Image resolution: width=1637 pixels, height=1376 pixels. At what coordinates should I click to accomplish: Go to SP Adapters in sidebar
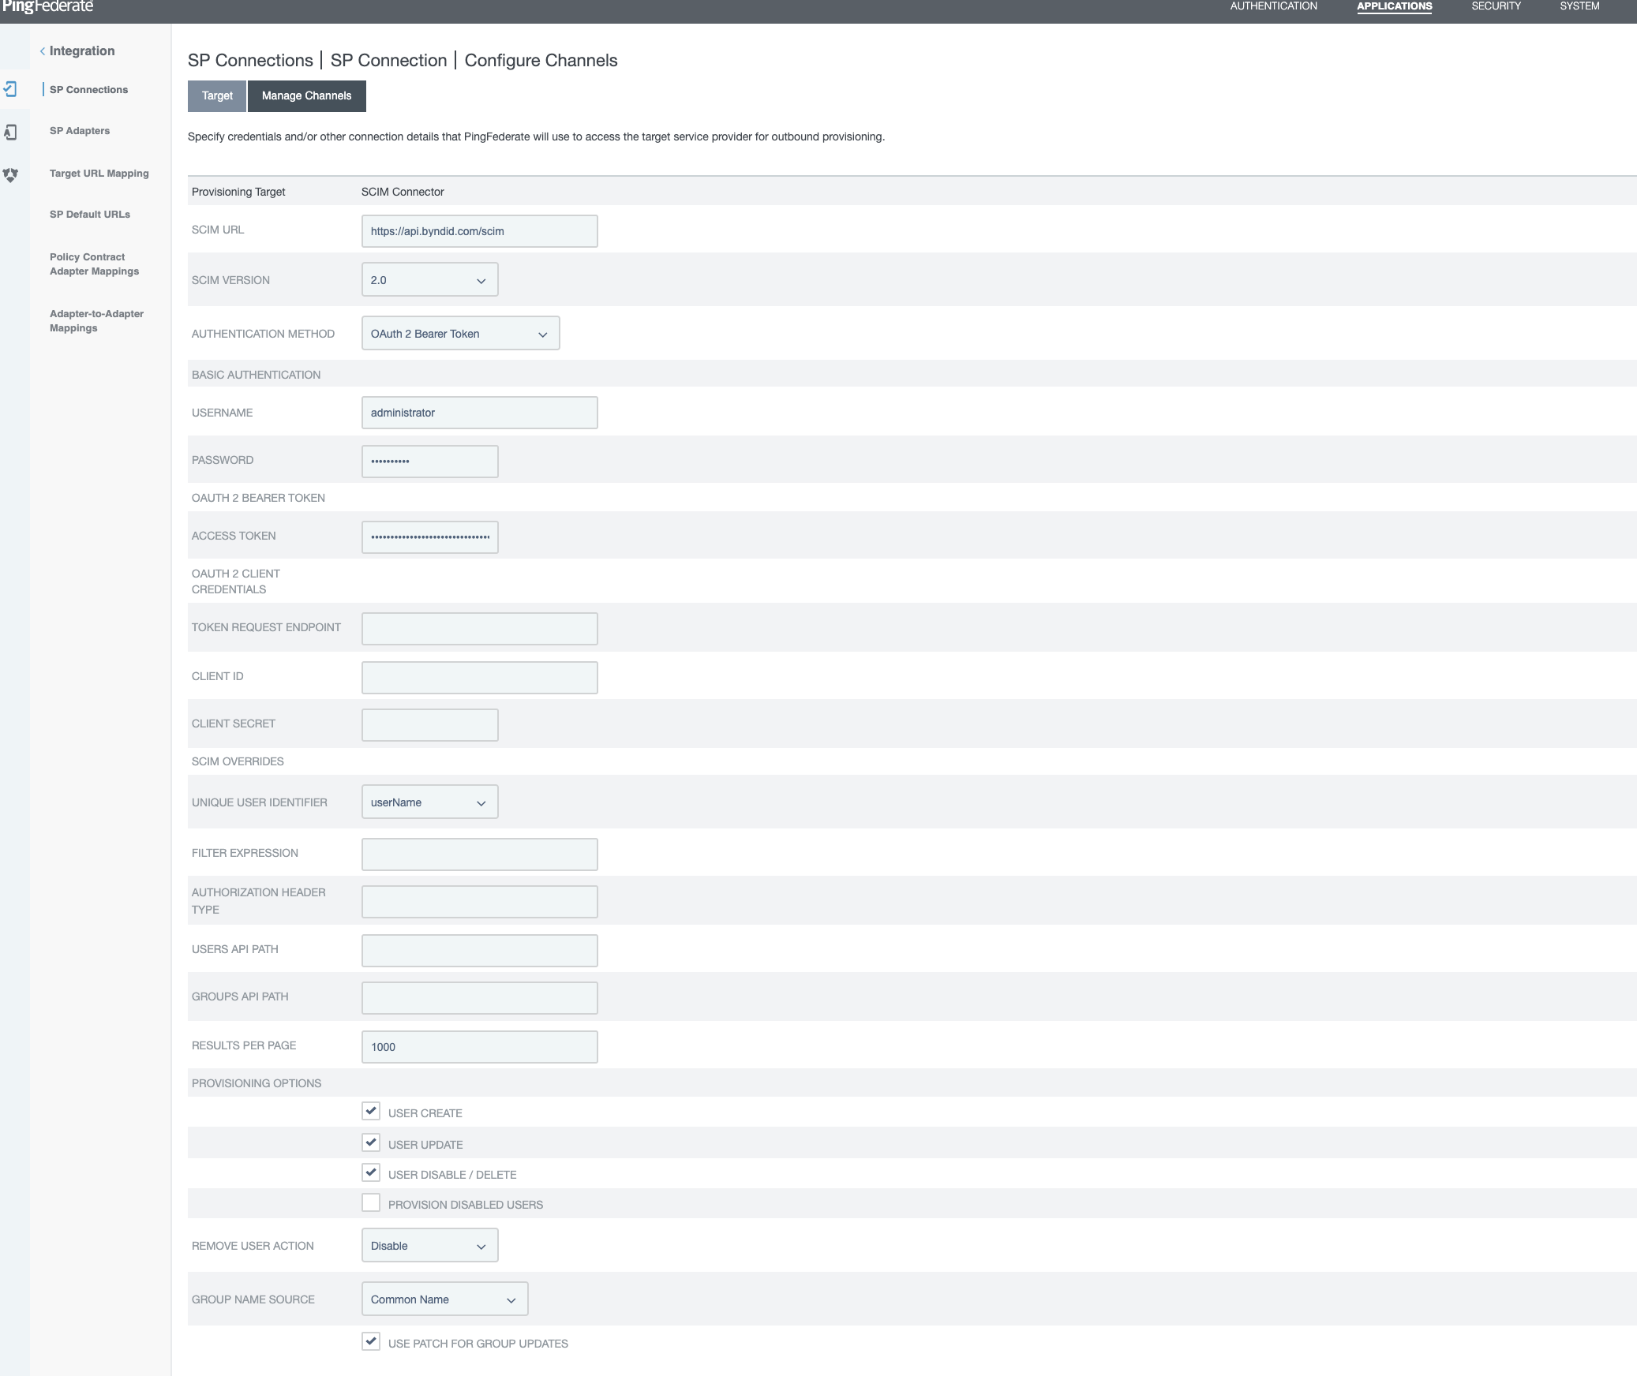[x=80, y=131]
